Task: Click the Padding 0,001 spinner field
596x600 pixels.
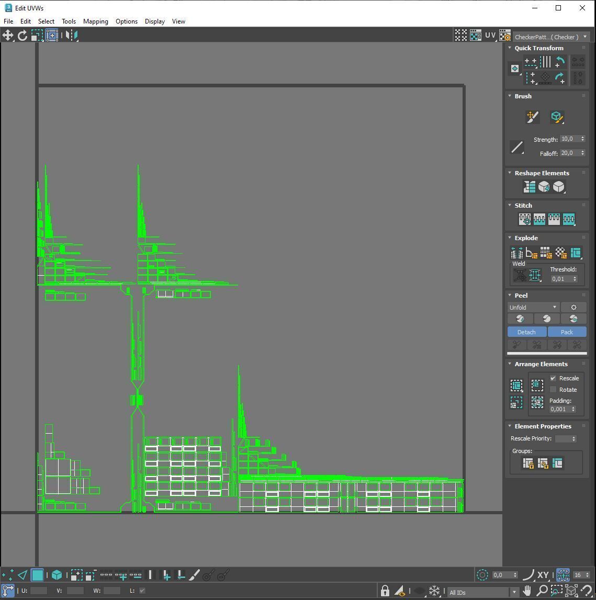Action: click(x=563, y=409)
